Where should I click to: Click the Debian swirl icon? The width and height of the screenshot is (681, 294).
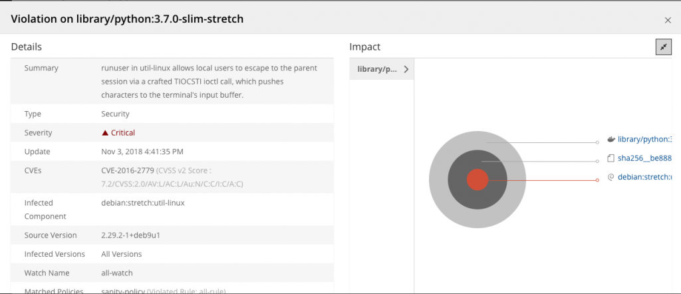click(611, 178)
